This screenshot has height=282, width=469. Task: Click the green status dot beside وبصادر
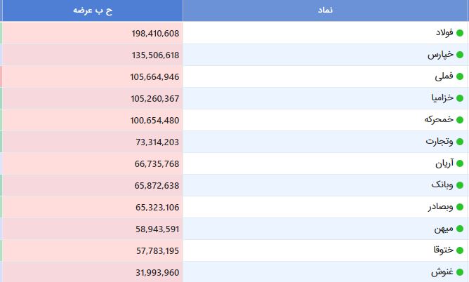pyautogui.click(x=460, y=207)
